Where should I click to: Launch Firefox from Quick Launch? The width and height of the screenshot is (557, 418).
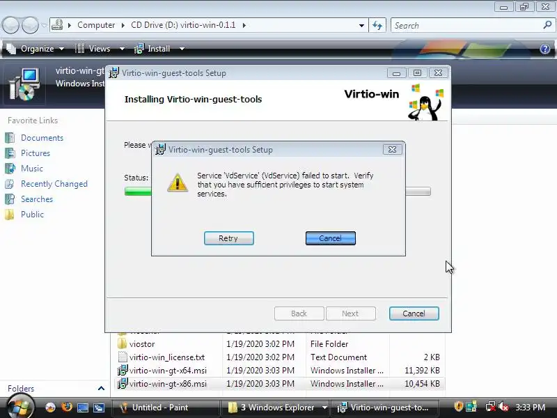[66, 407]
